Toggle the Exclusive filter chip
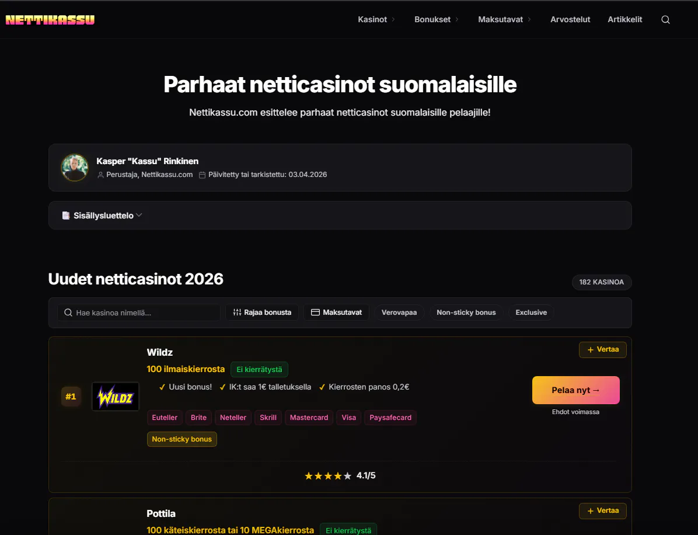Screen dimensions: 698x535 (531, 312)
